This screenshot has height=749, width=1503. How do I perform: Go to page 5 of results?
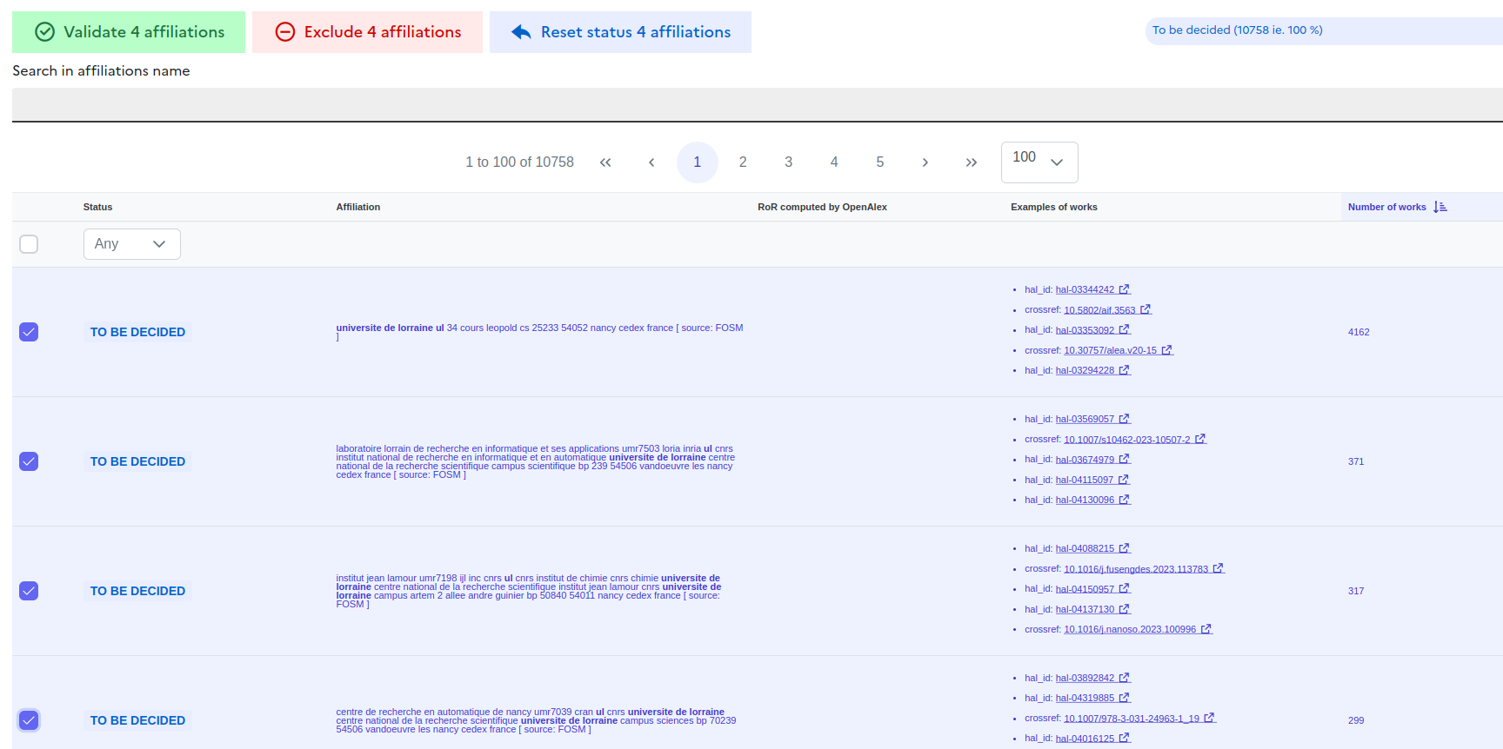coord(879,162)
